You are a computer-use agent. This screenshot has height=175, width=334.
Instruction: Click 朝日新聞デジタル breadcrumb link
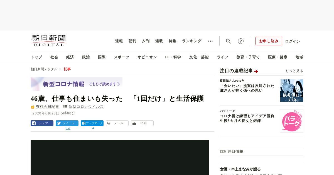coord(44,69)
